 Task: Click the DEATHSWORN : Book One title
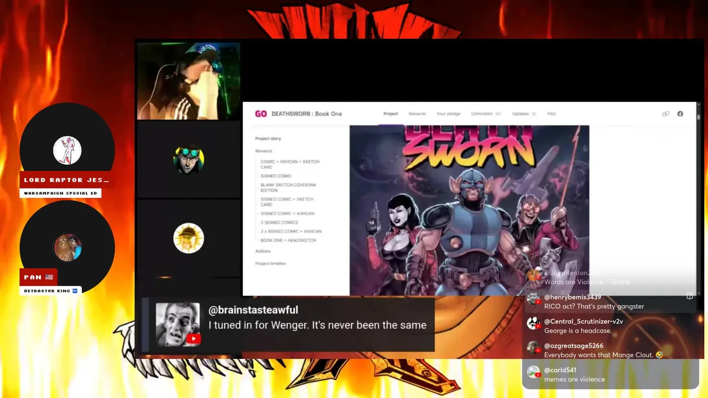(307, 114)
